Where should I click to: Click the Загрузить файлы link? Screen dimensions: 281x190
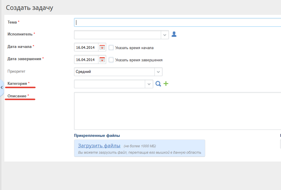pos(99,146)
